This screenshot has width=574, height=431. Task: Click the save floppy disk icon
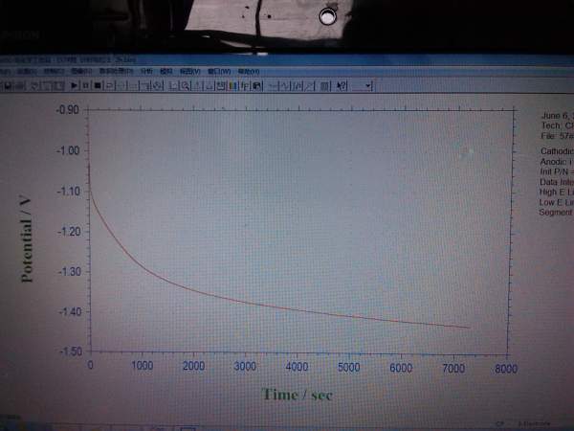point(8,86)
